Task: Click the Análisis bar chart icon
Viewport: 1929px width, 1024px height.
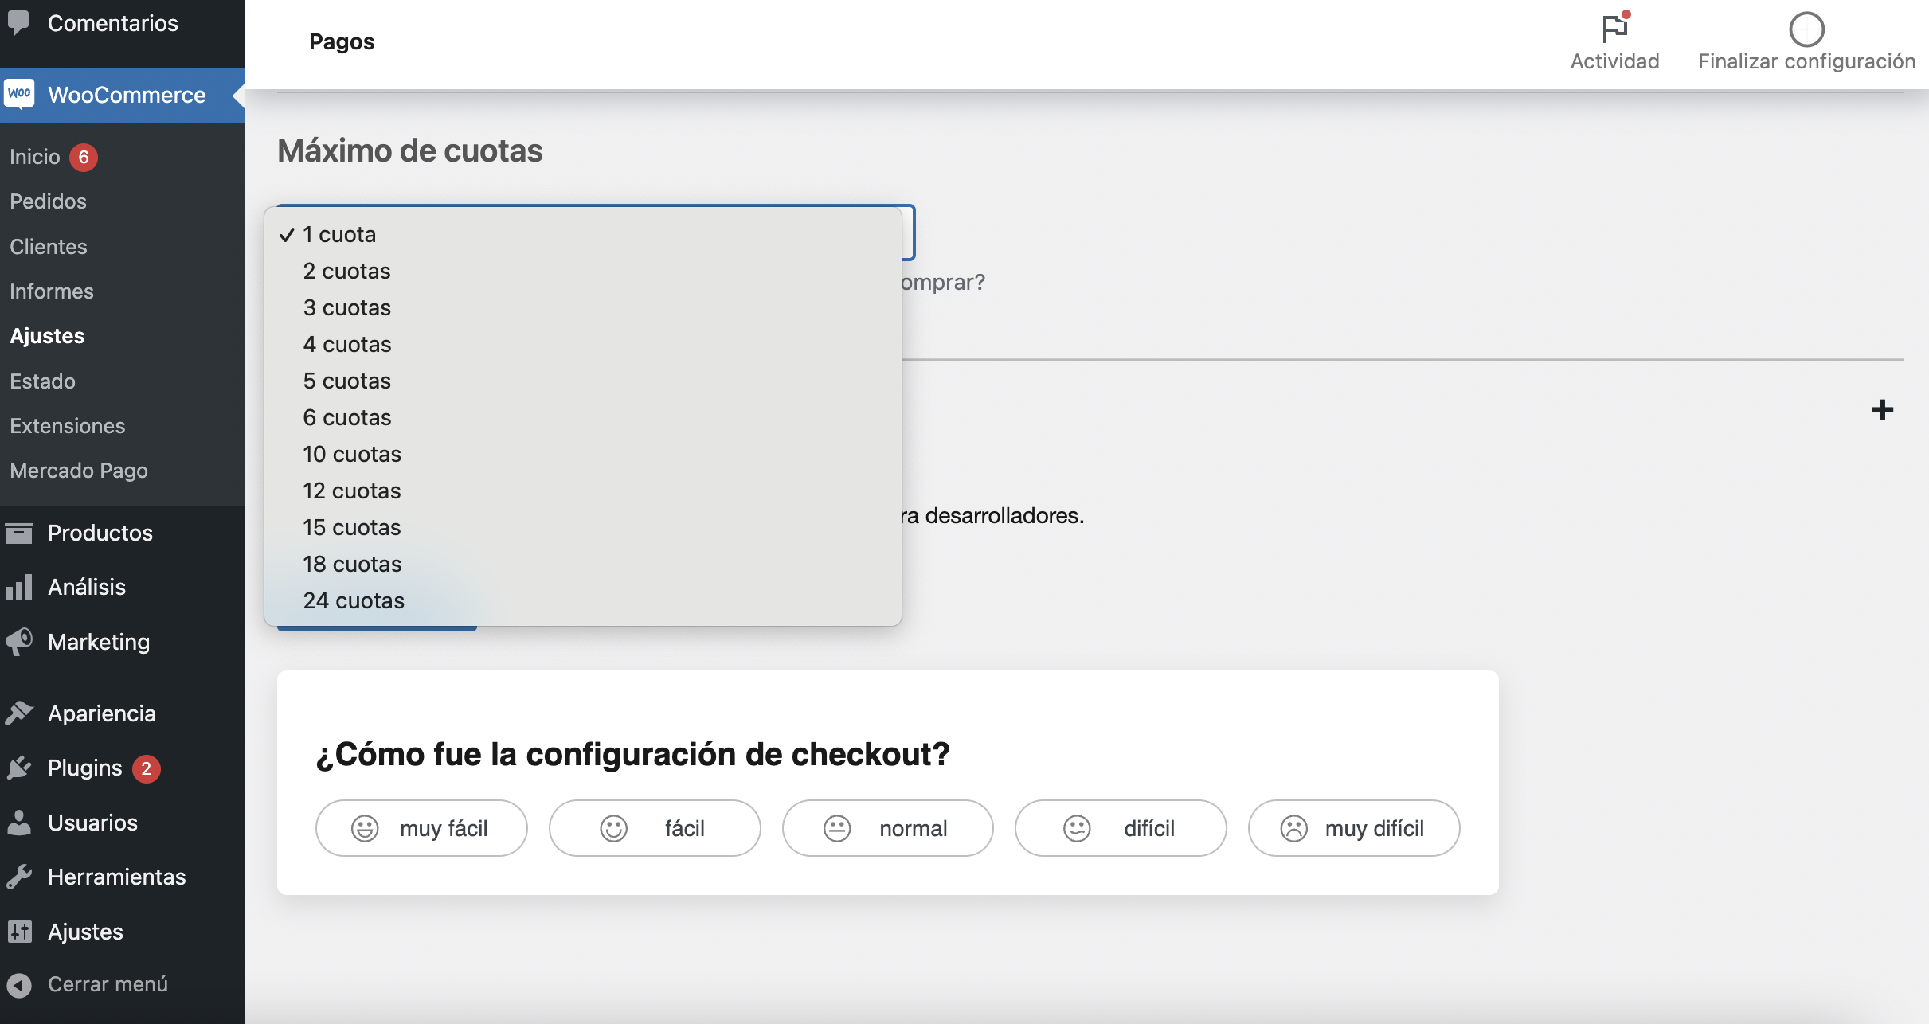Action: tap(19, 587)
